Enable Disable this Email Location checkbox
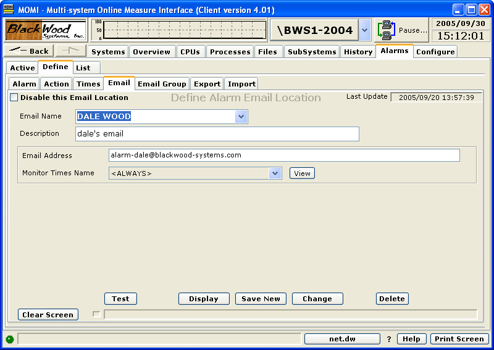 coord(14,98)
